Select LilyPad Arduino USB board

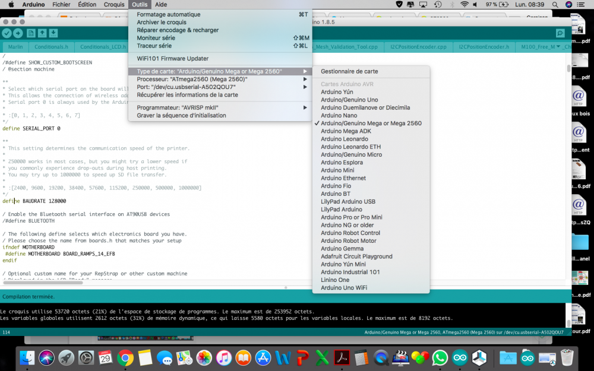pos(371,201)
